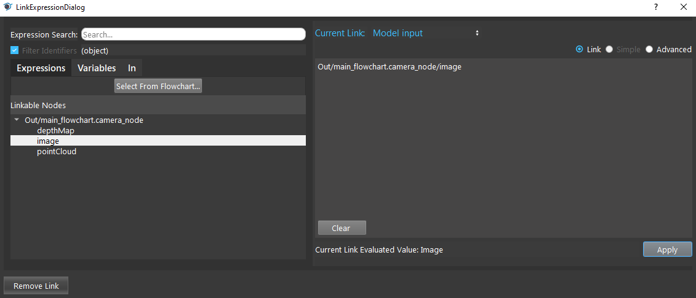Switch to the In tab

click(x=132, y=68)
